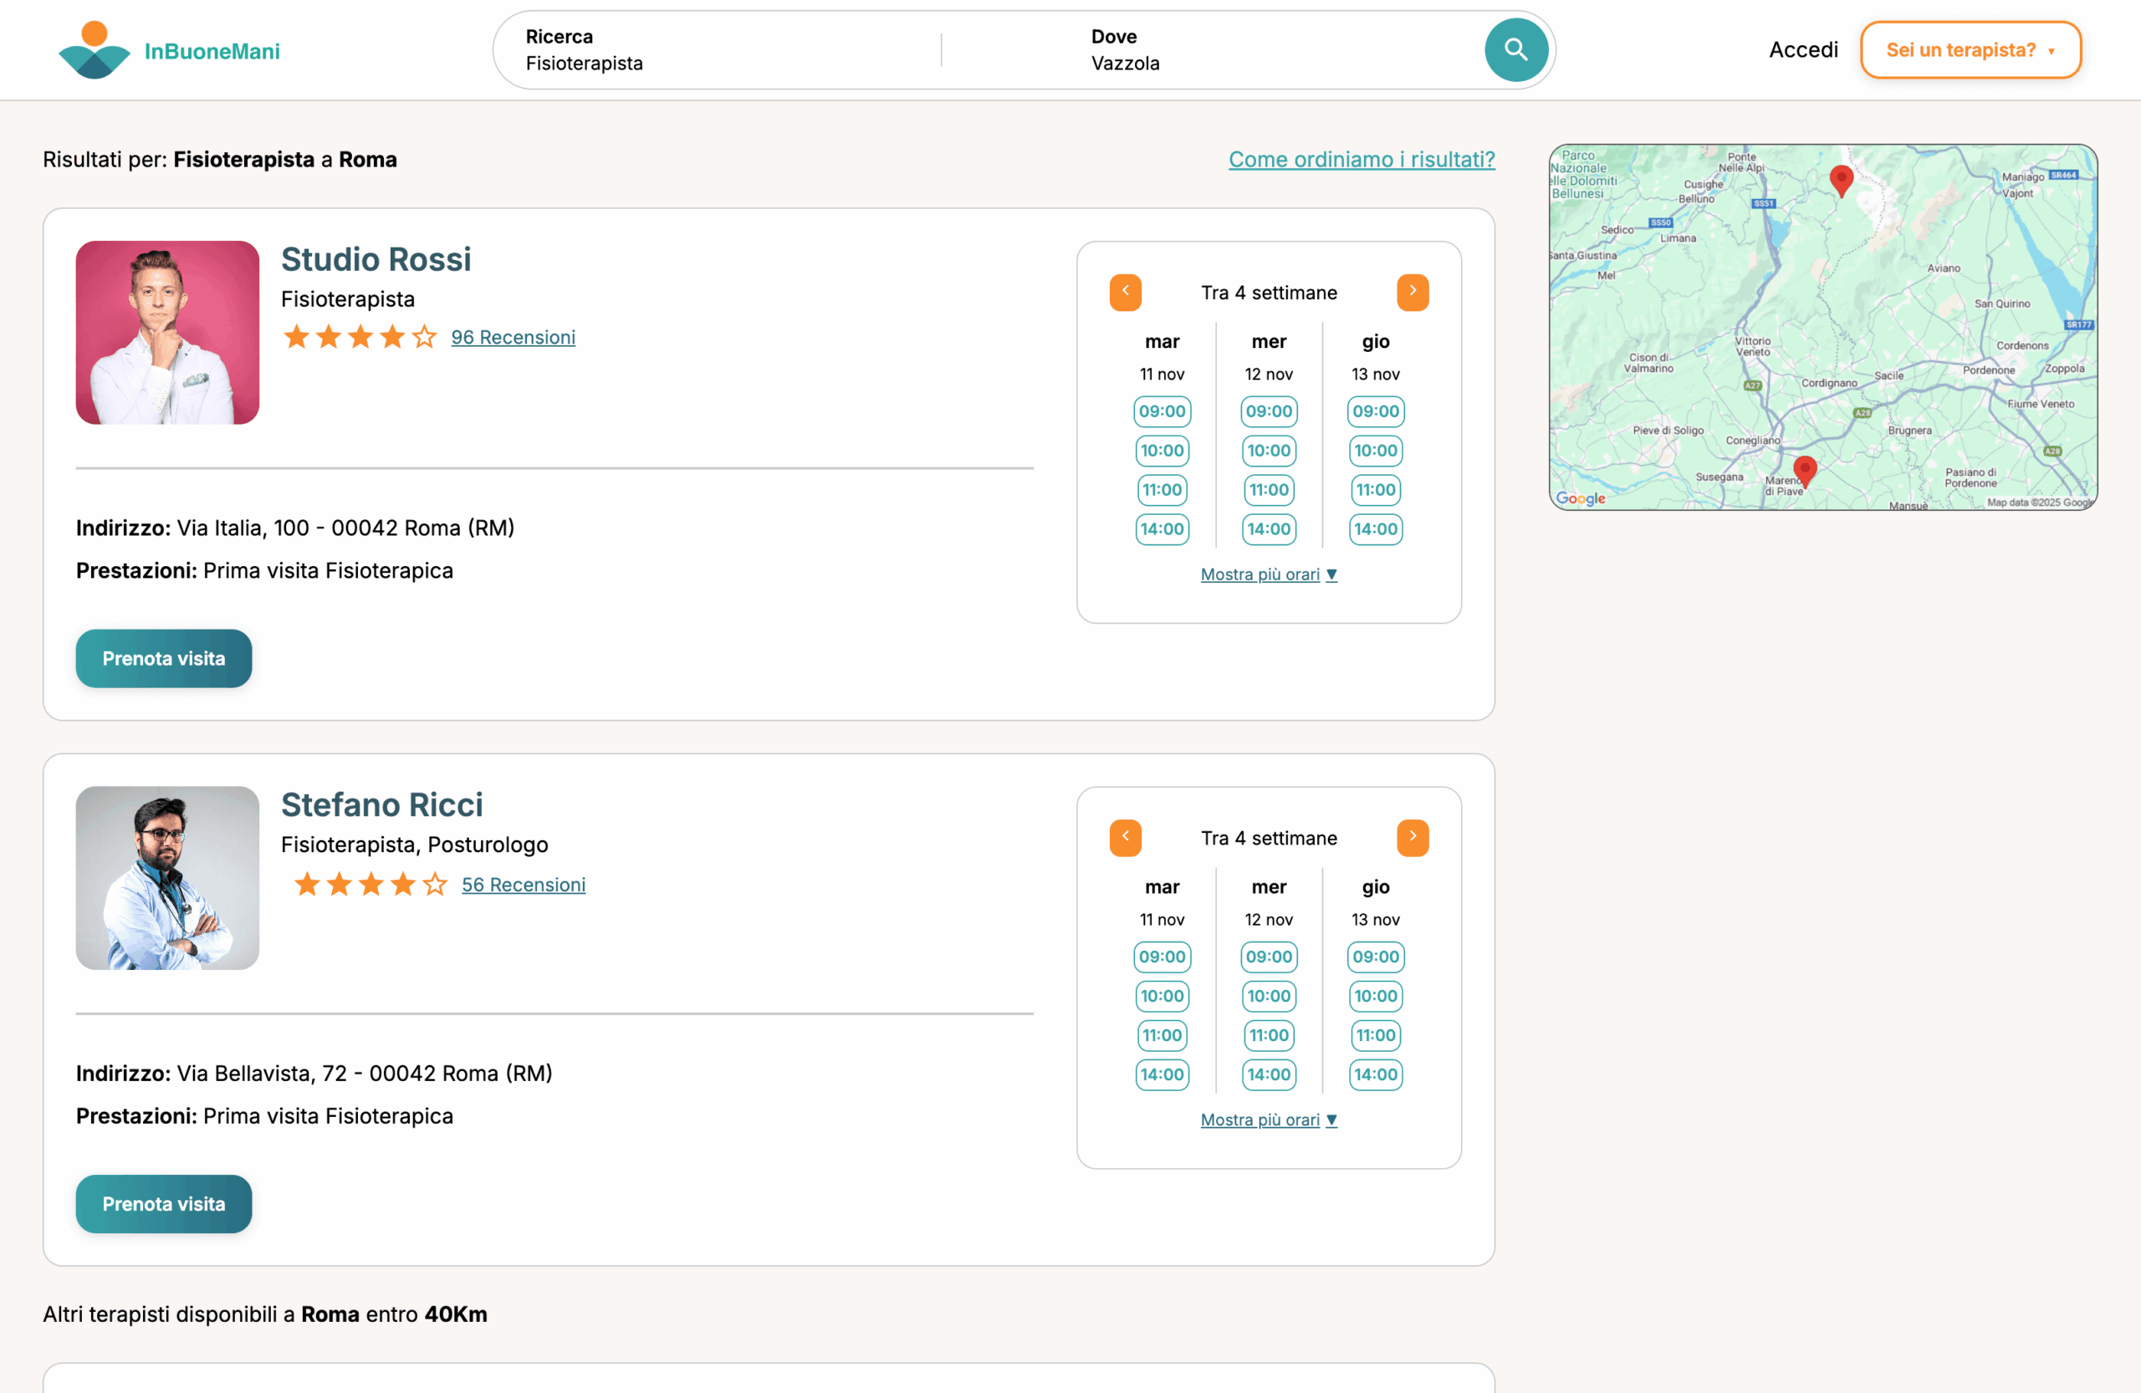Expand 'Mostra più orari' for Studio Rossi

coord(1268,574)
